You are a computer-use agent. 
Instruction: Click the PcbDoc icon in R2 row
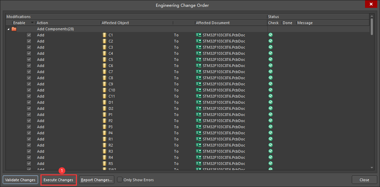pyautogui.click(x=198, y=145)
